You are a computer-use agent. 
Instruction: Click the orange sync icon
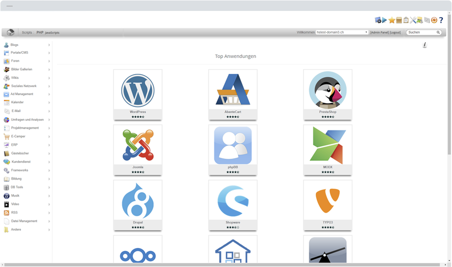point(434,20)
